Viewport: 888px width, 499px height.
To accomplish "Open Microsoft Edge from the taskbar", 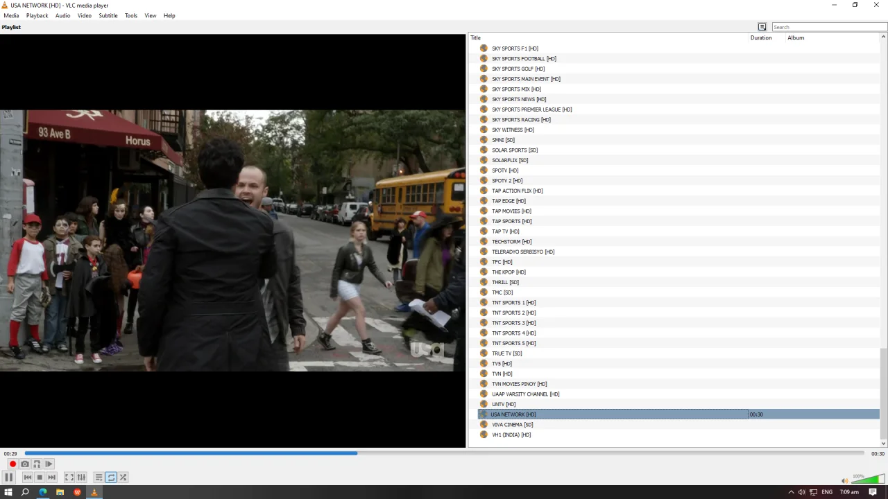I will point(43,492).
